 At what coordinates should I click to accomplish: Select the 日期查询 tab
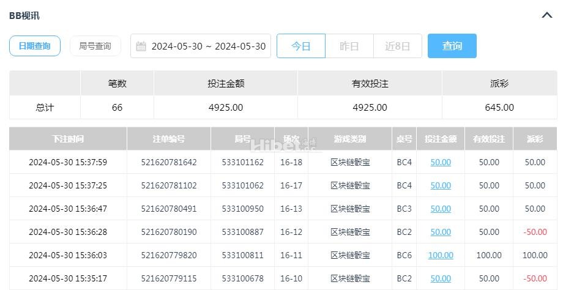35,46
